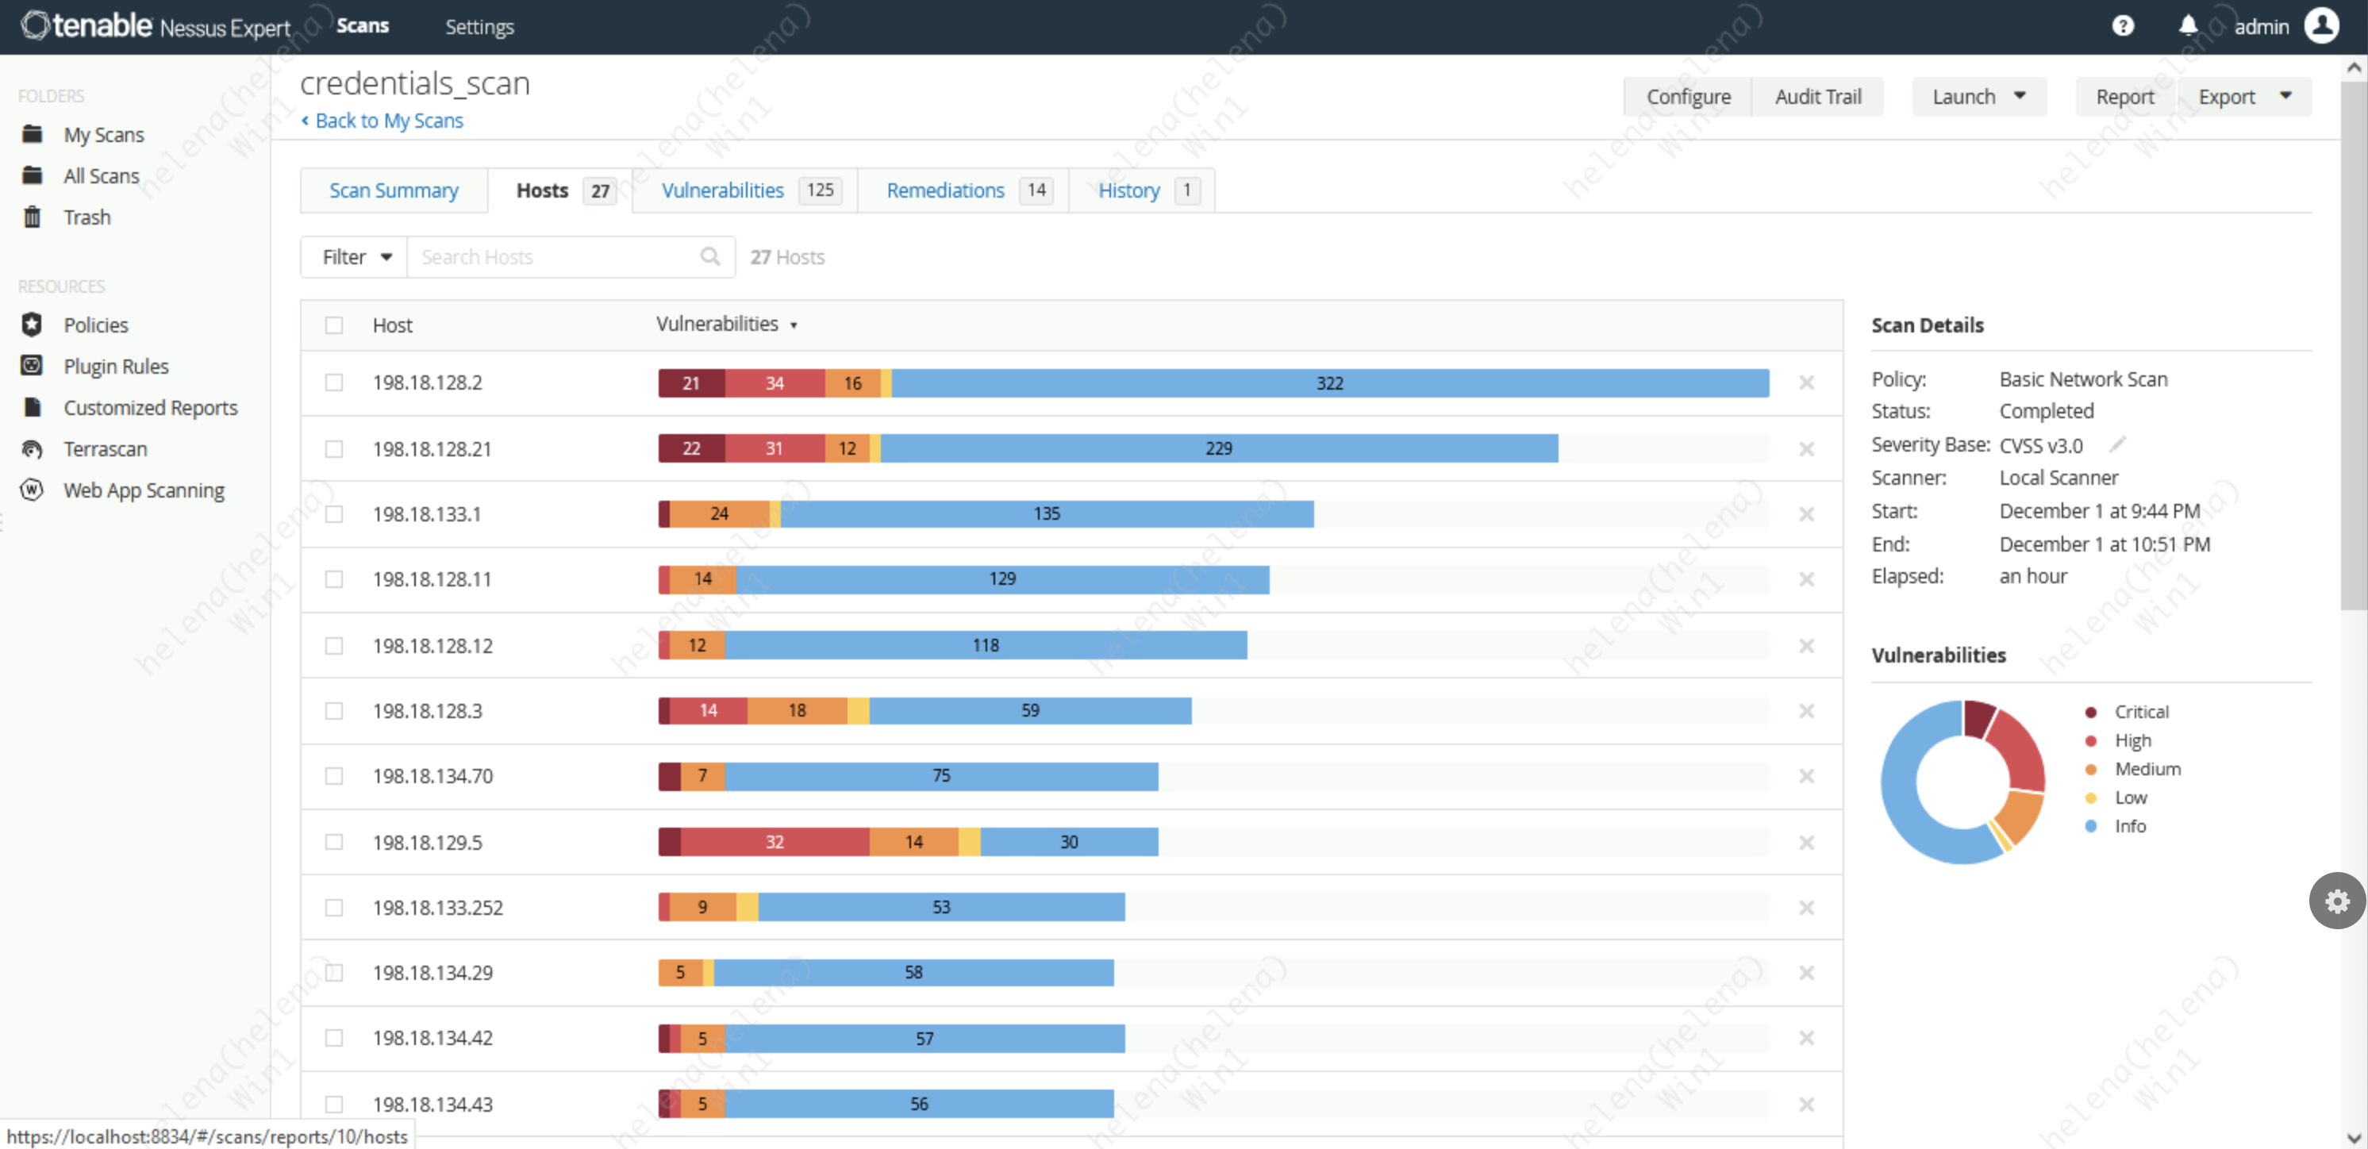Toggle the select-all hosts checkbox
The width and height of the screenshot is (2368, 1149).
coord(333,325)
